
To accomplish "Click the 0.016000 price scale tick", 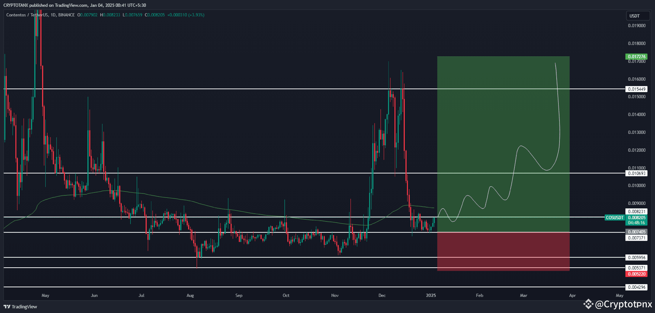I will 636,79.
